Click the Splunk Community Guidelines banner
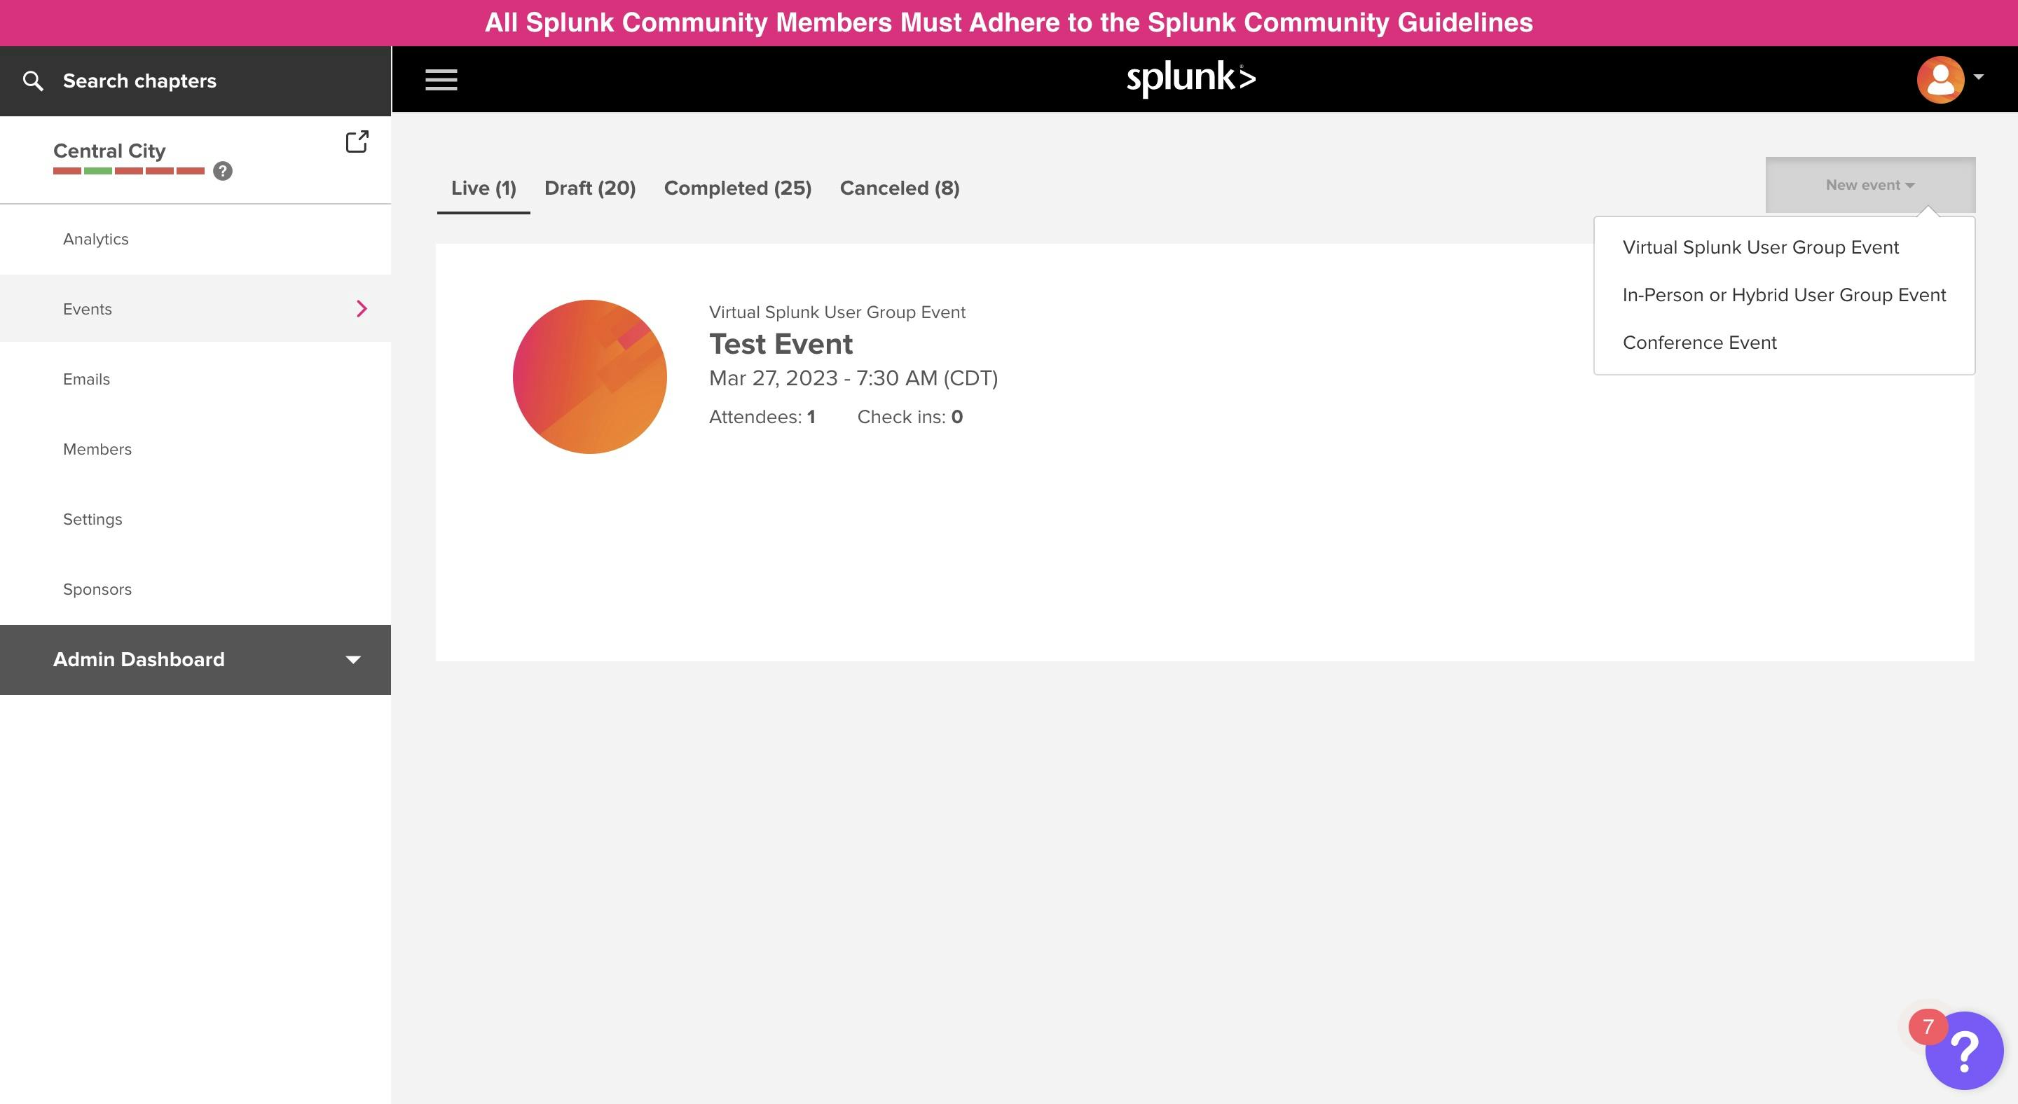Image resolution: width=2018 pixels, height=1104 pixels. (1008, 22)
